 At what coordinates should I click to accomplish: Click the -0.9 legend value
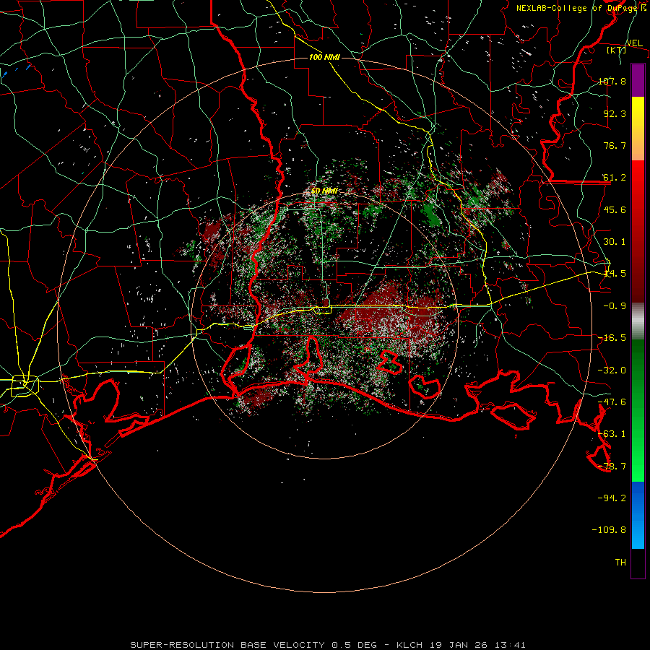pos(615,306)
